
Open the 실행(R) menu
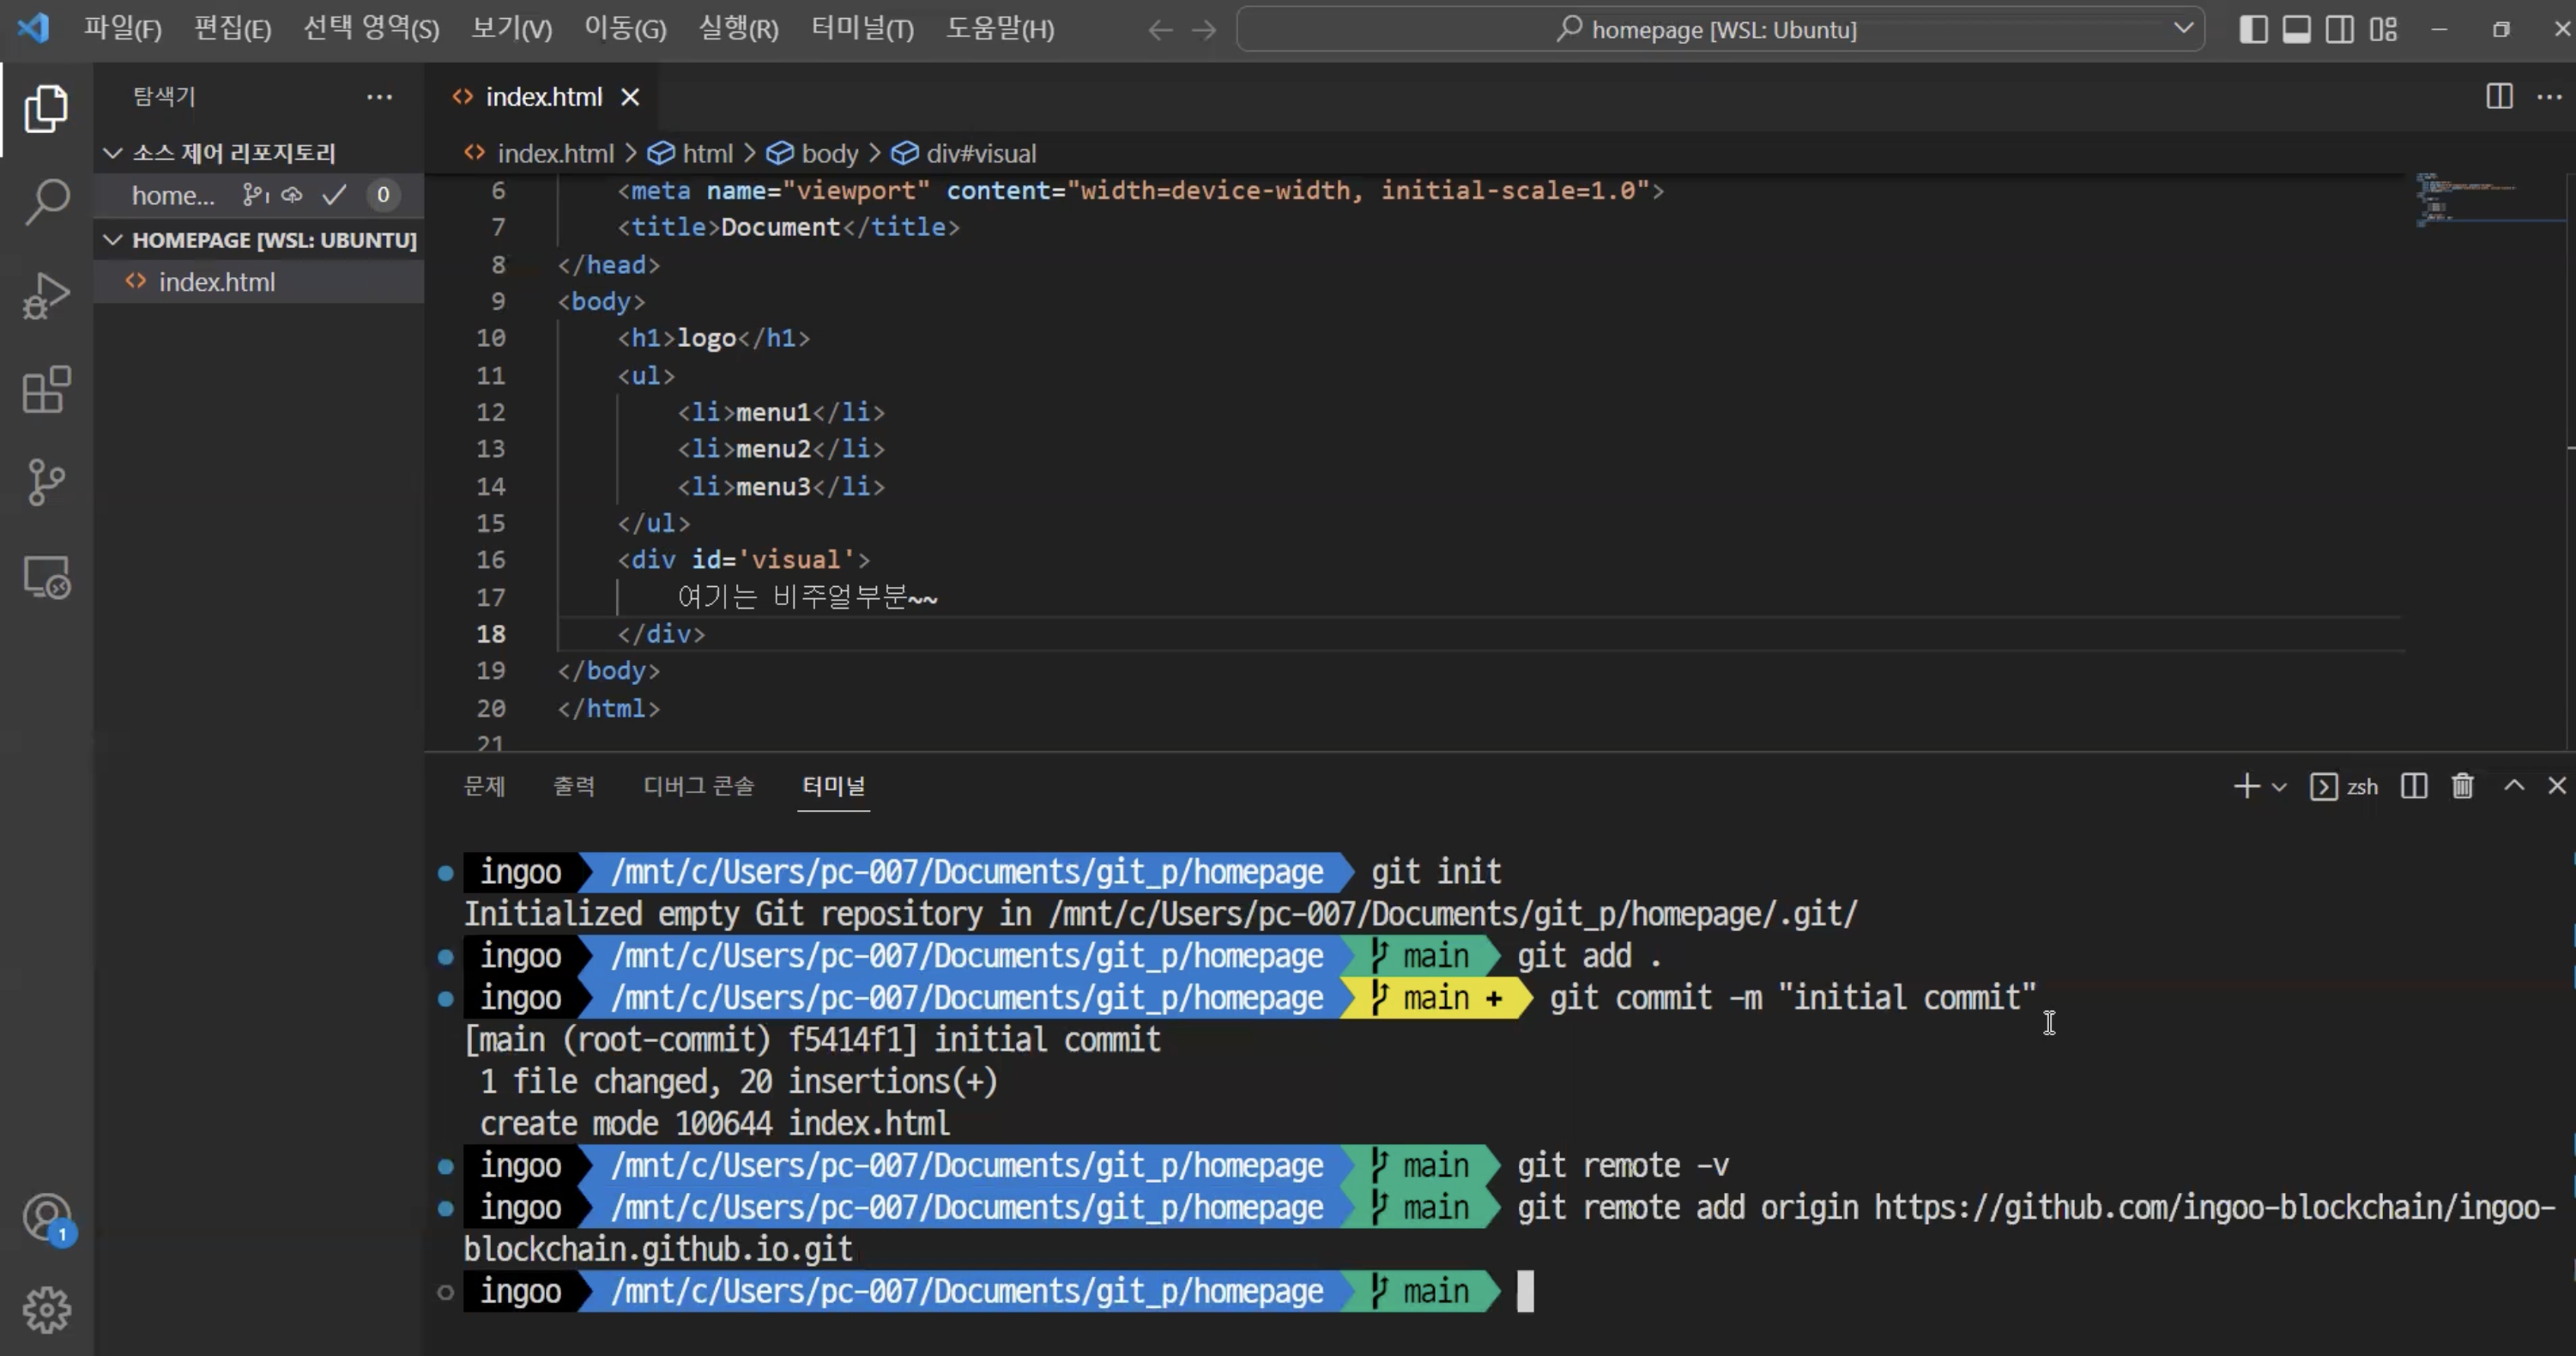click(738, 29)
